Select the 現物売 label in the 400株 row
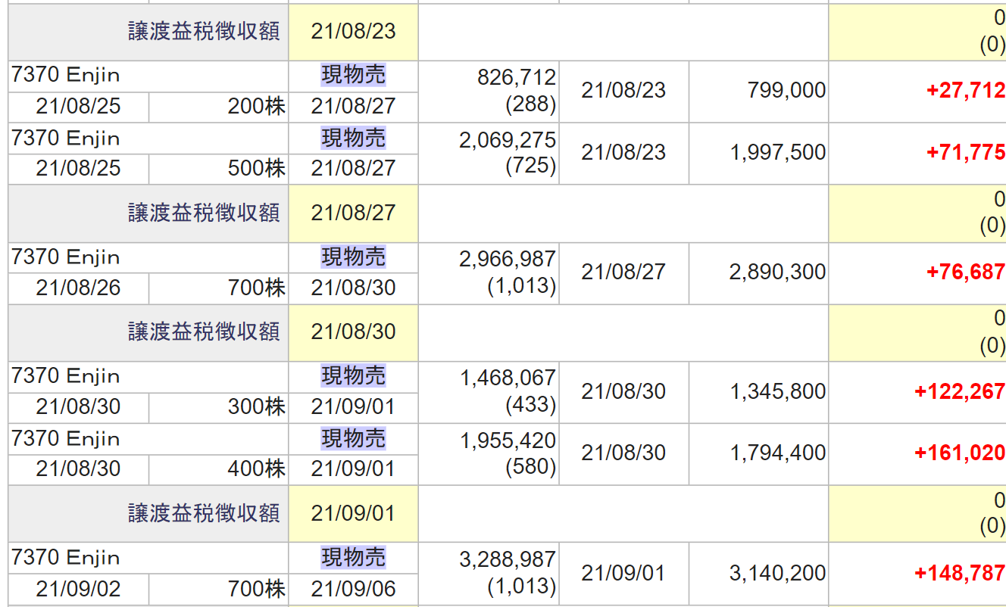This screenshot has height=607, width=1006. click(x=353, y=438)
